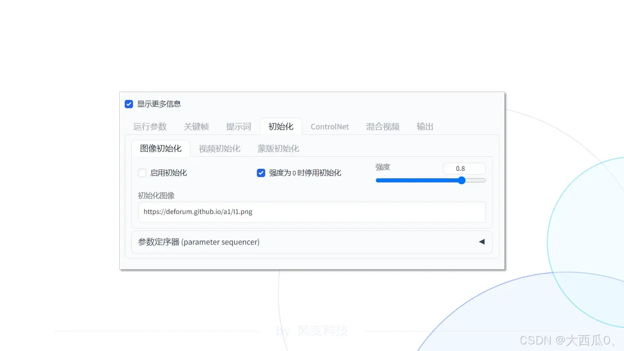Toggle 强度为0时停用初始化 checkbox
The image size is (624, 351).
click(261, 173)
